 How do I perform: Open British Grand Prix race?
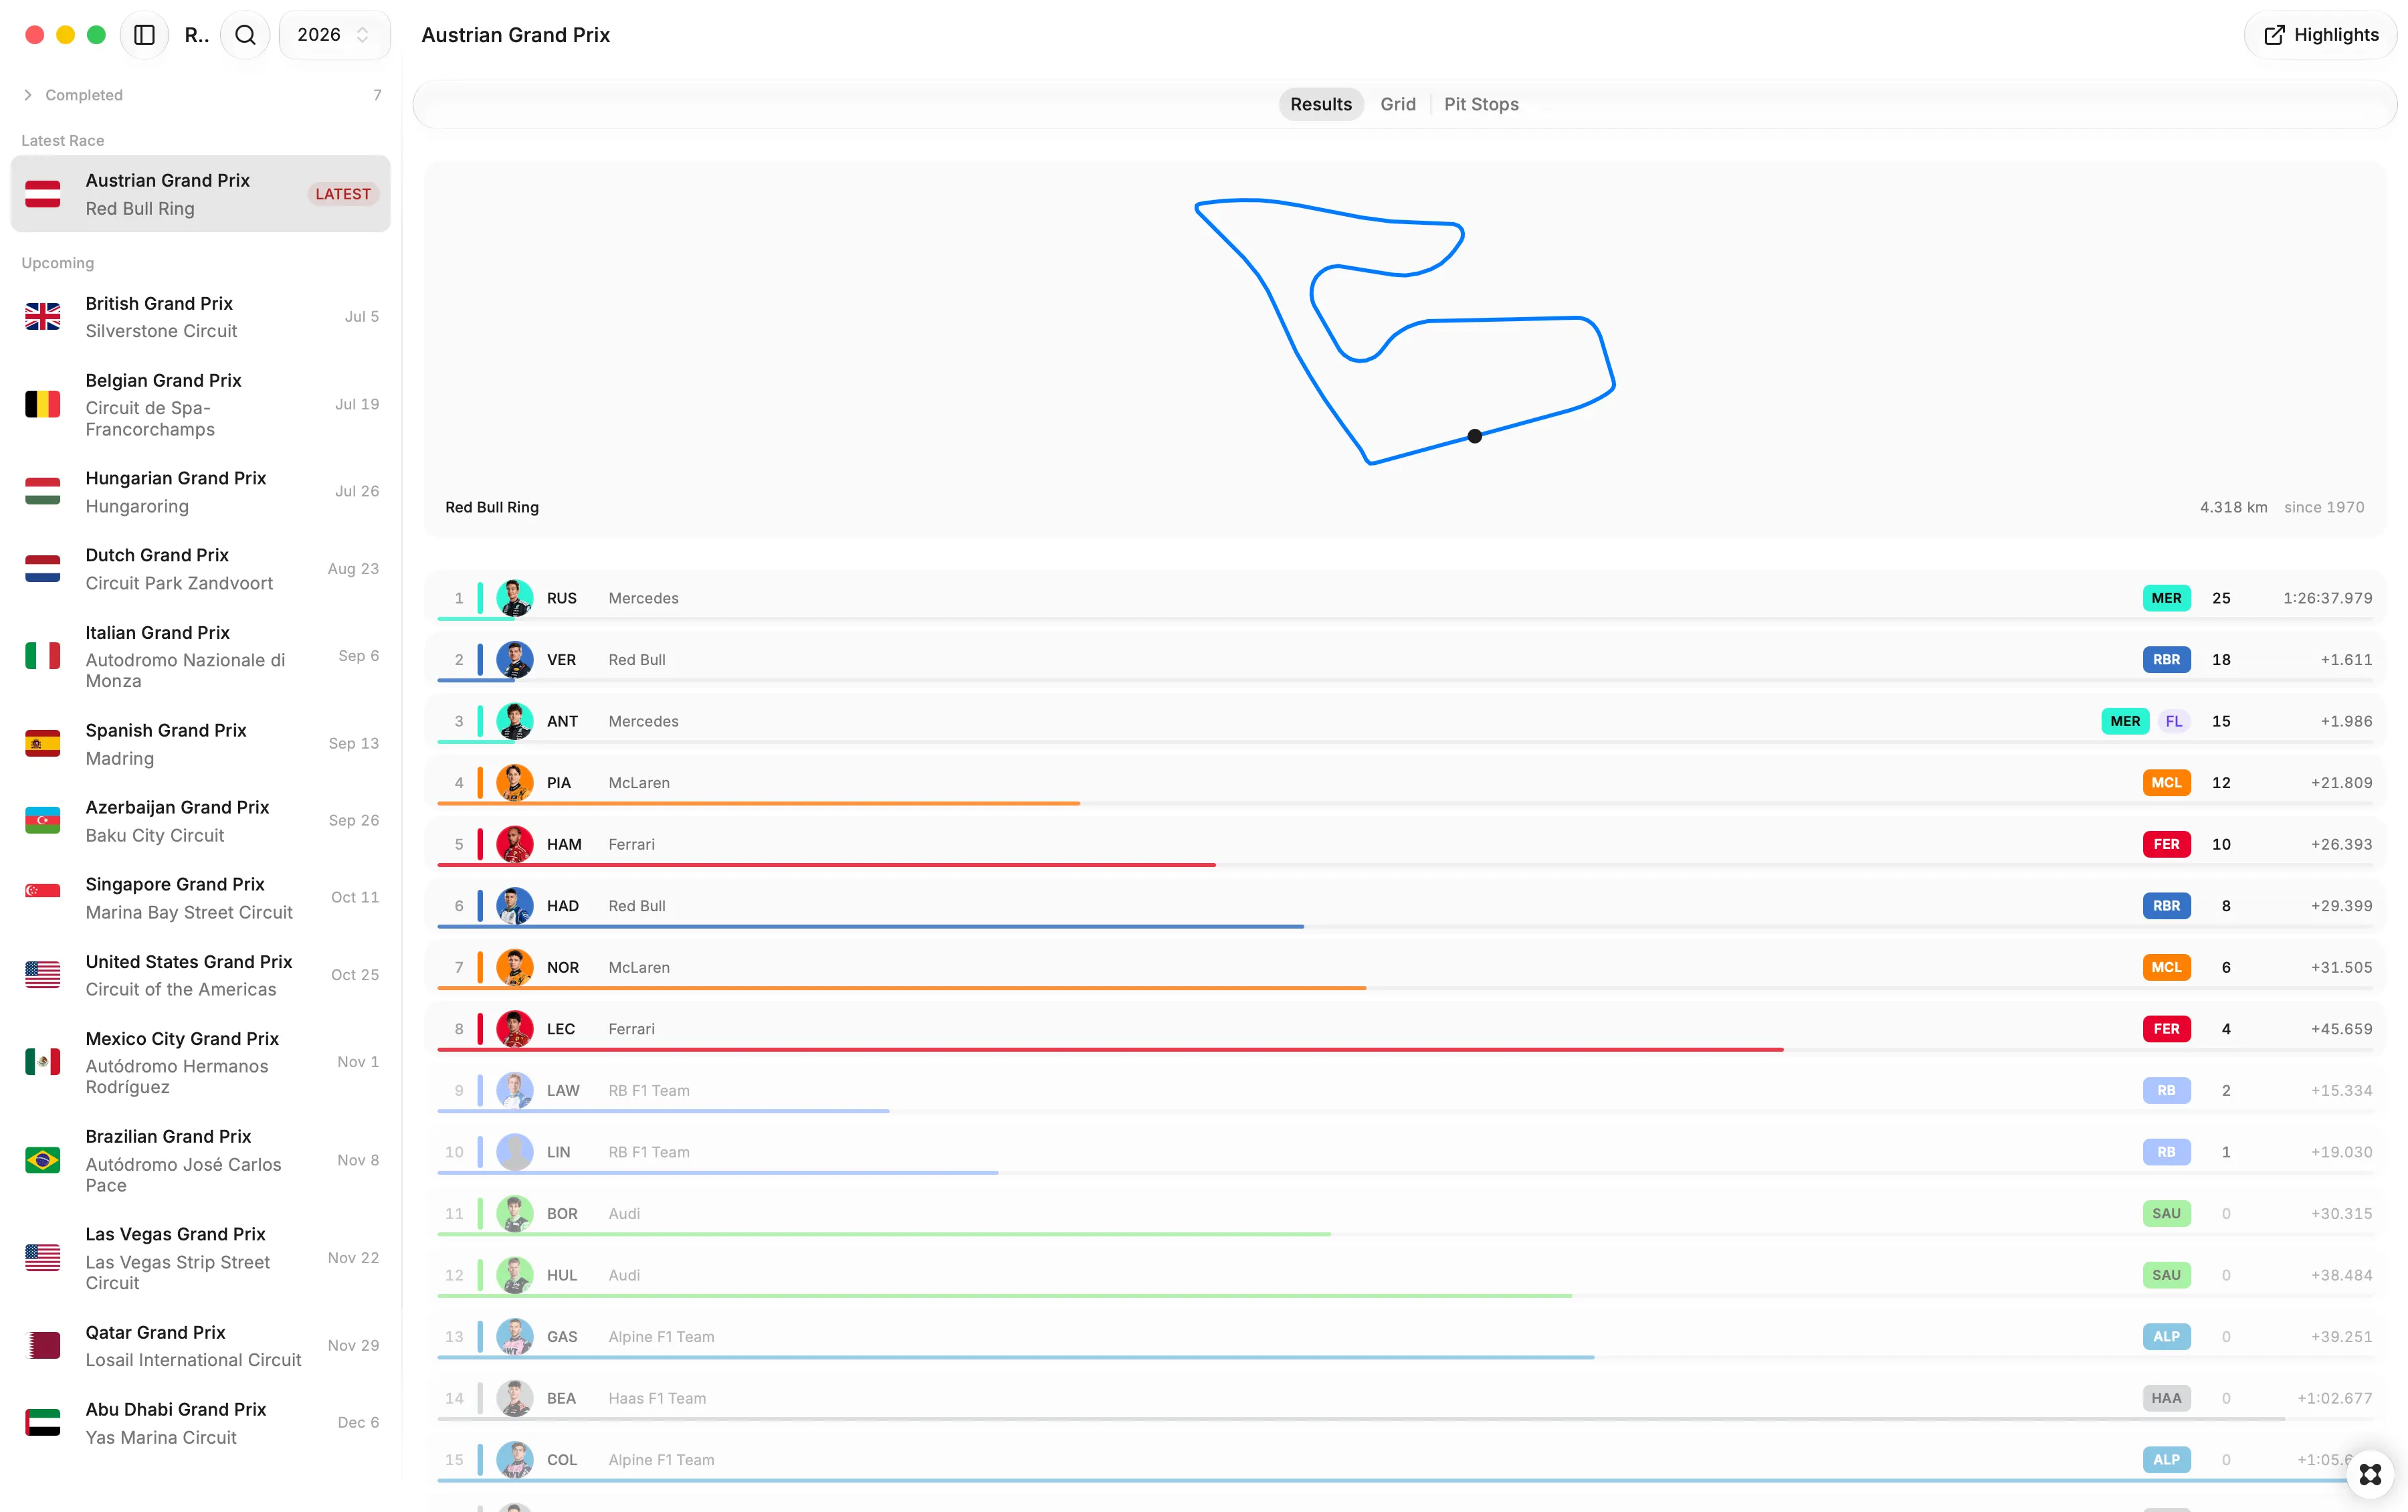201,317
